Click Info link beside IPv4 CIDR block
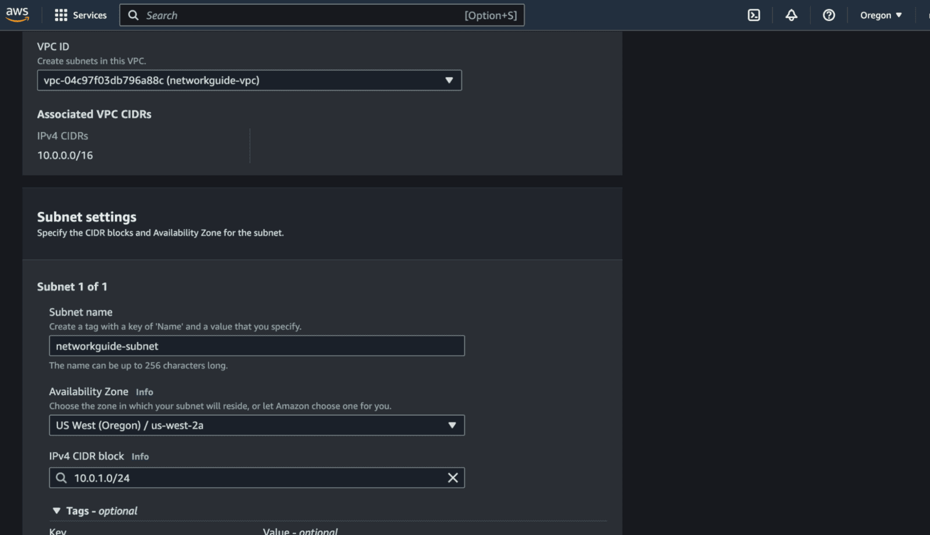Image resolution: width=930 pixels, height=535 pixels. tap(140, 457)
